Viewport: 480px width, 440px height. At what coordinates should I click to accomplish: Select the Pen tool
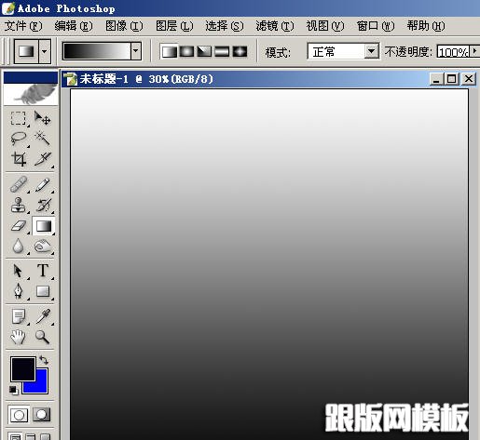[18, 291]
